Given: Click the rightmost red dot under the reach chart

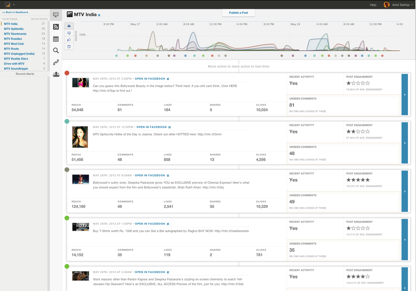Looking at the screenshot, I should [x=382, y=56].
